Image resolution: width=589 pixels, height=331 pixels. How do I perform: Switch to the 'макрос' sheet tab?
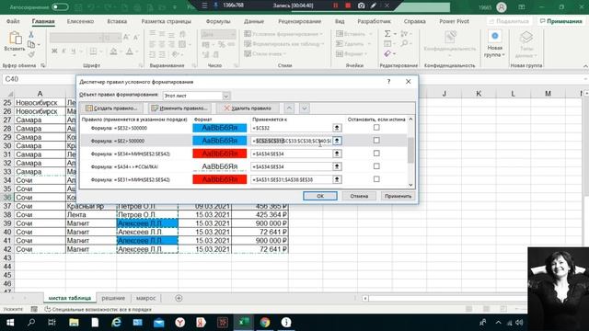coord(145,298)
